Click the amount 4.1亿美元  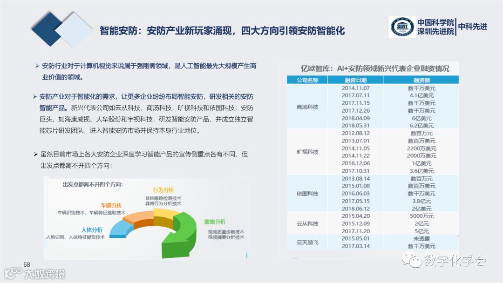421,95
